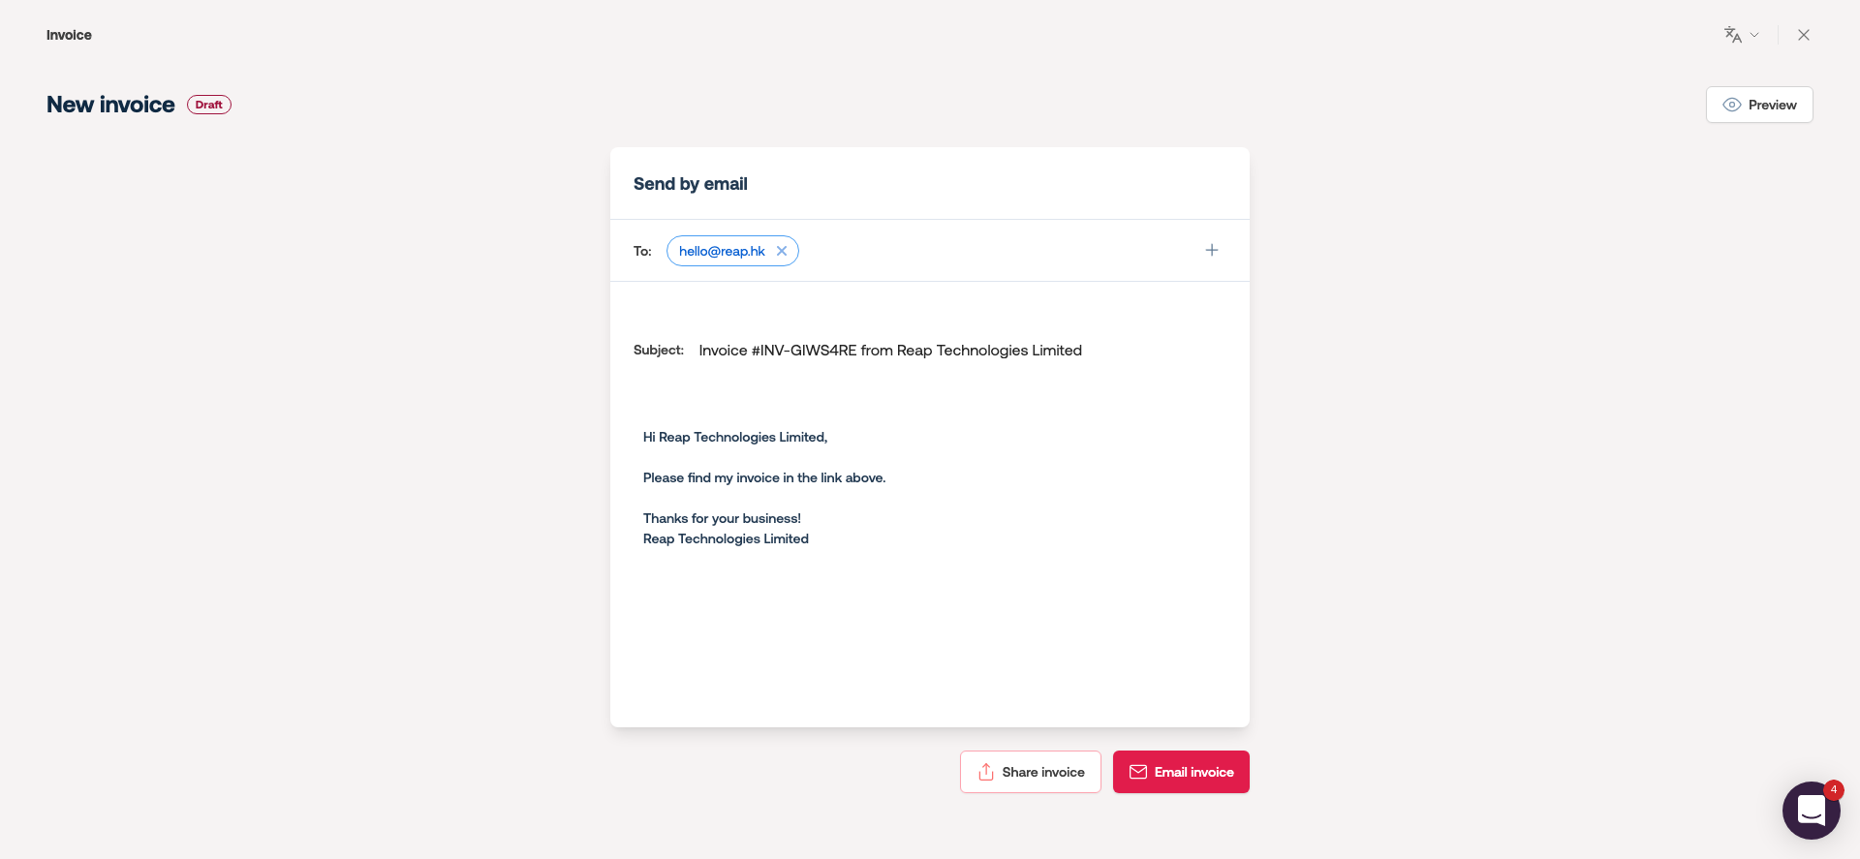Remove the hello@reap.hk recipient
Image resolution: width=1860 pixels, height=859 pixels.
(782, 251)
